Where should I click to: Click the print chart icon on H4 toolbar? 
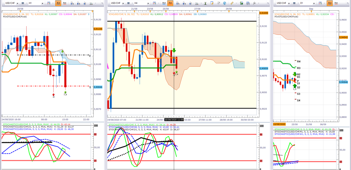point(248,3)
